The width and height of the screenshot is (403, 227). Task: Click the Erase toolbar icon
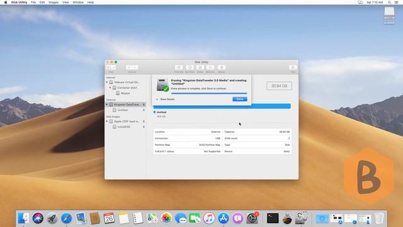pos(200,67)
